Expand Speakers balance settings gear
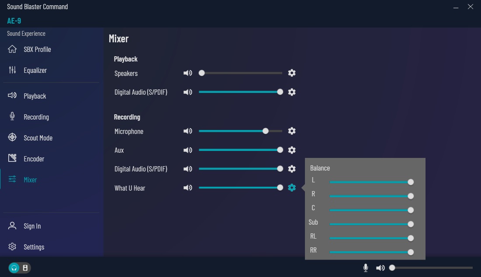Viewport: 481px width, 277px height. tap(292, 73)
